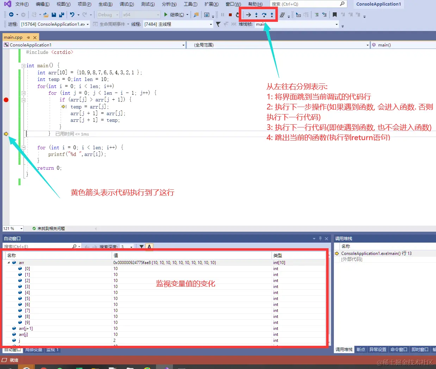
Task: Switch to the 命令窗口 tab
Action: [399, 349]
